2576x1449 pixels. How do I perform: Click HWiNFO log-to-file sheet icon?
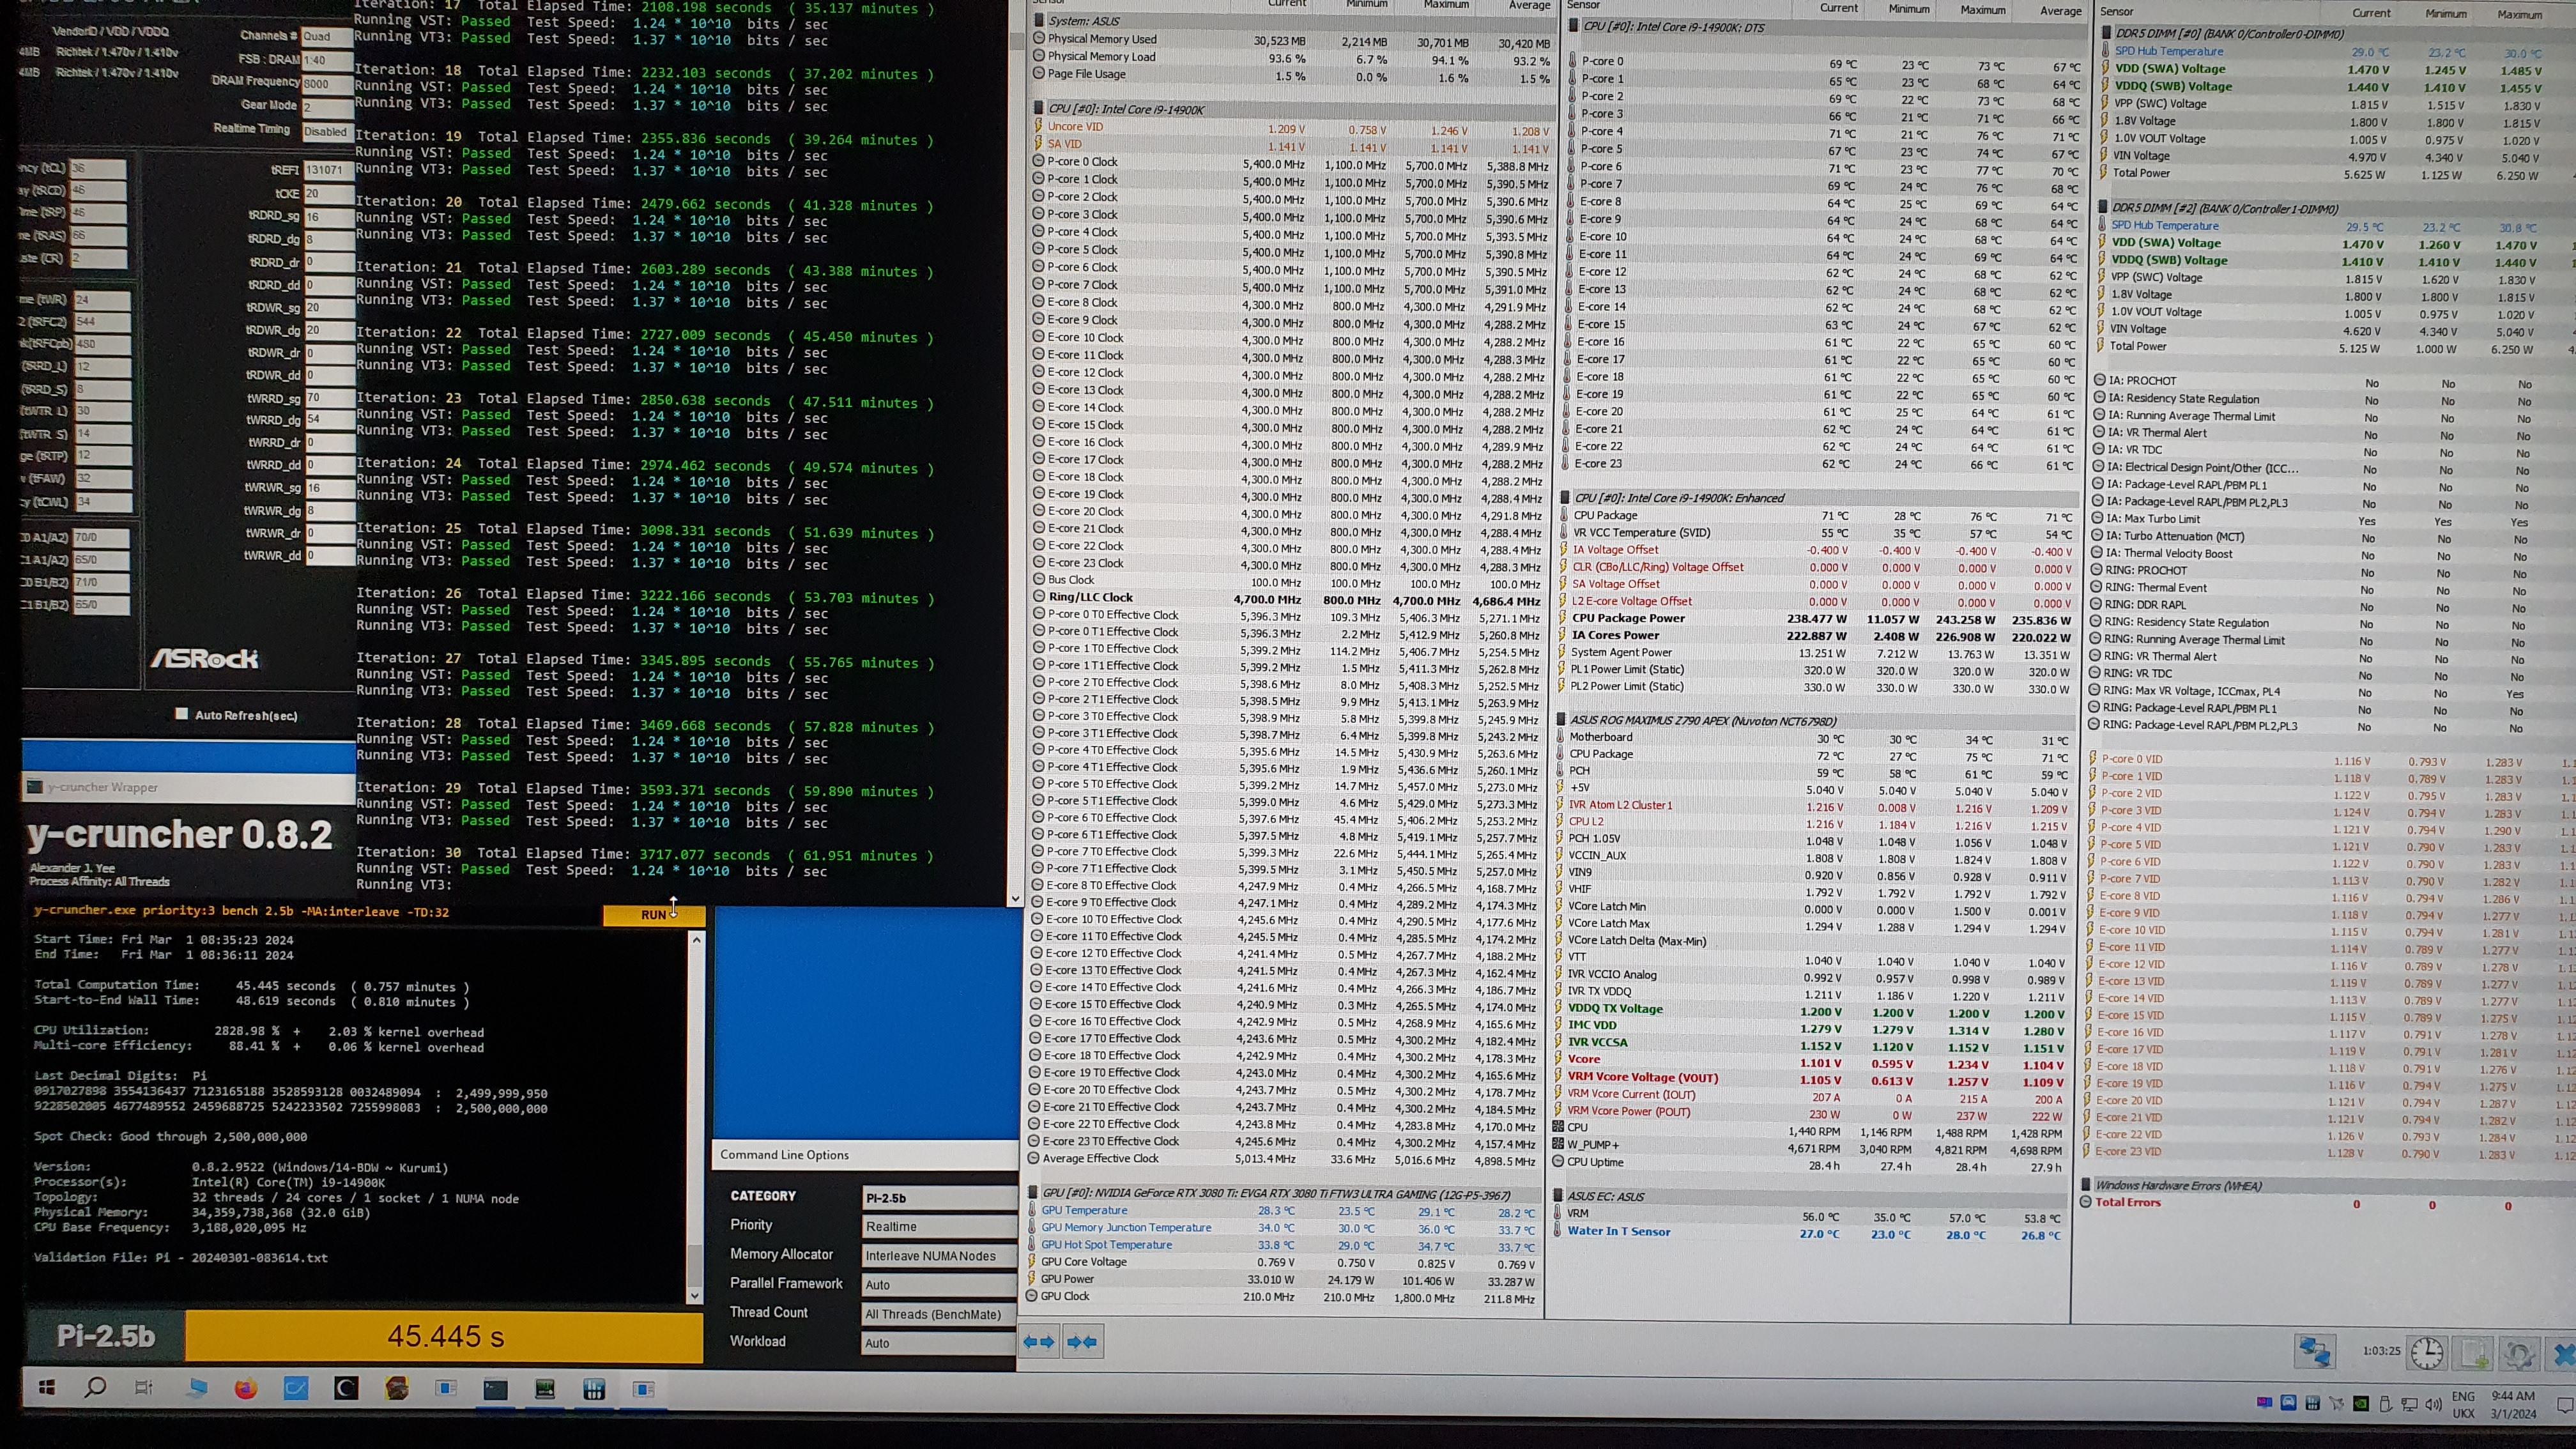(2474, 1354)
